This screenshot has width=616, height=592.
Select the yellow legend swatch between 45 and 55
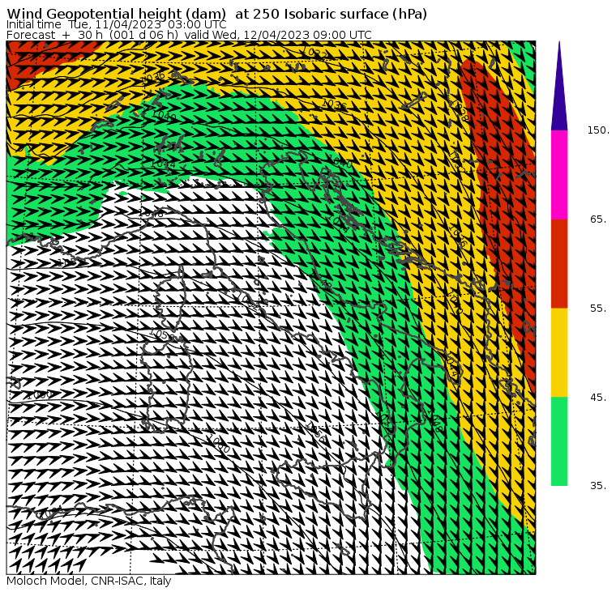pyautogui.click(x=559, y=352)
